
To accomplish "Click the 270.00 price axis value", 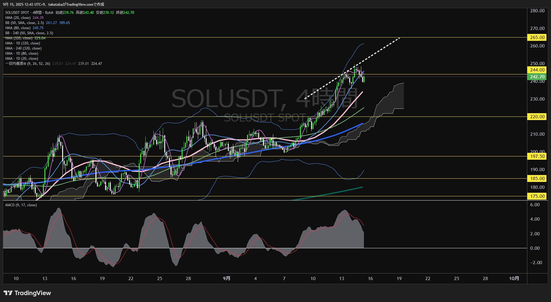I will point(537,29).
